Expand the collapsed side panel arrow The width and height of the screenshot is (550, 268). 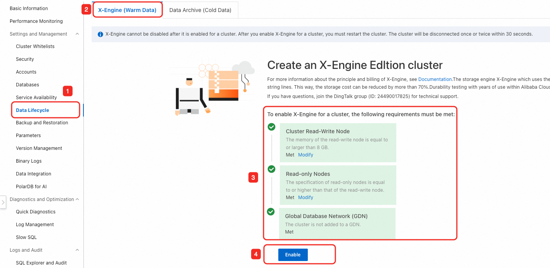3,202
